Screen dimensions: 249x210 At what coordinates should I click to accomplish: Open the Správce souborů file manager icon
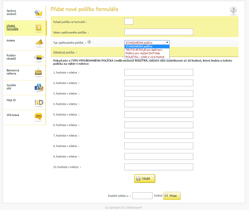(39, 13)
